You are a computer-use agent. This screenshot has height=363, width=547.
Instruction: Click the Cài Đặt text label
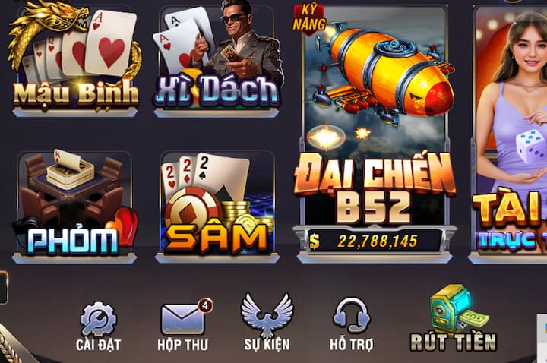(x=98, y=345)
